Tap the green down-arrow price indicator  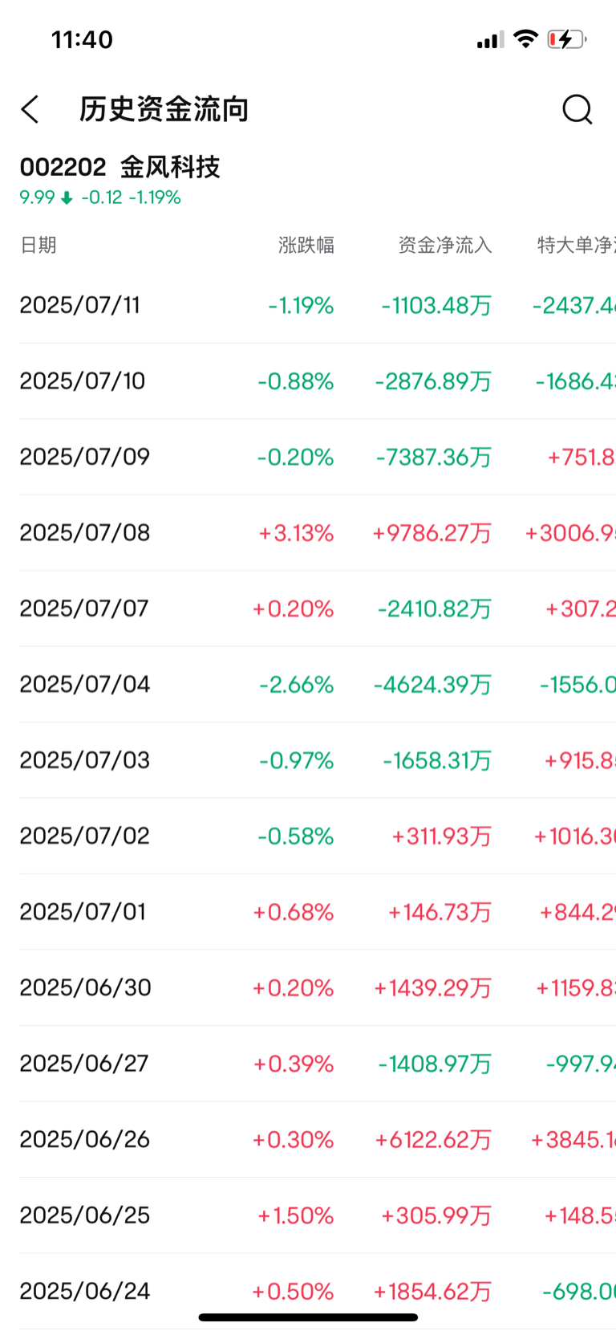[67, 197]
